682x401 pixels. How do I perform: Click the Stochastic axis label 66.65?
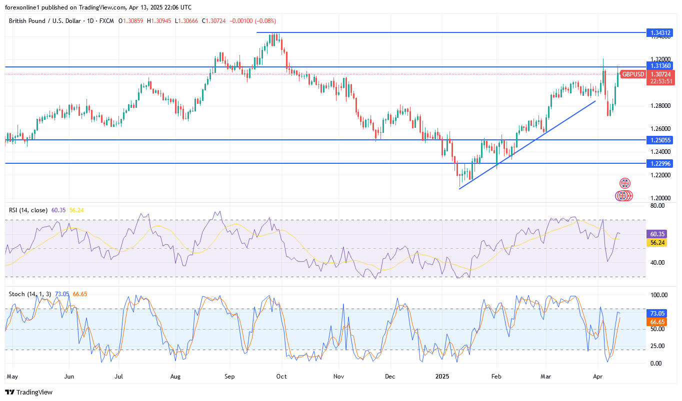[x=658, y=322]
